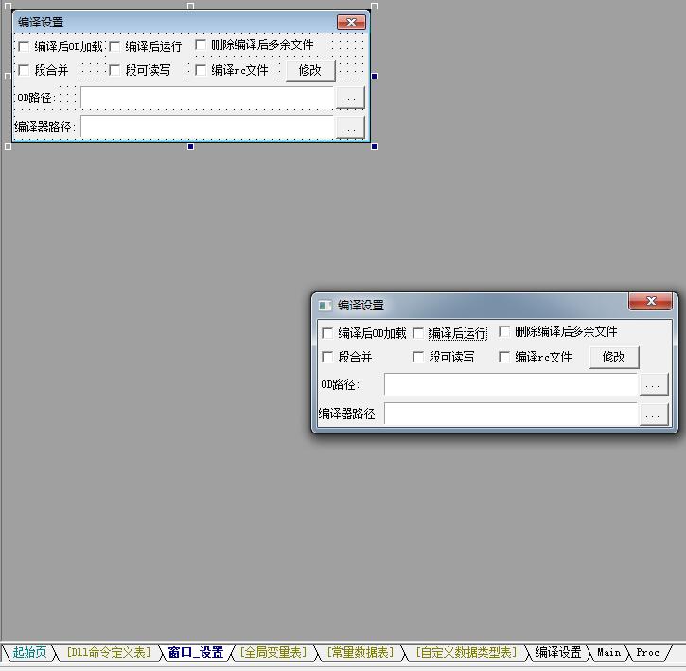Viewport: 686px width, 671px height.
Task: Check 段合并 in the runtime window
Action: [x=327, y=357]
